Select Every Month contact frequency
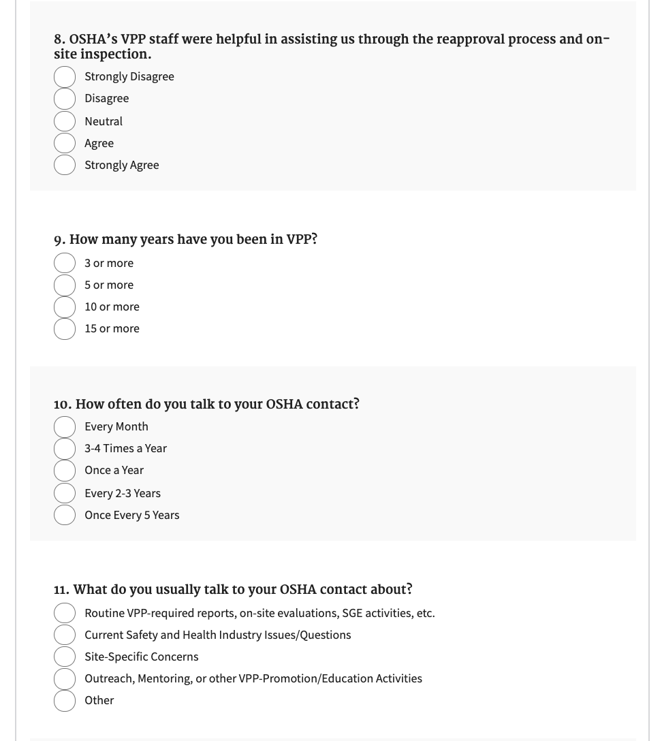662x741 pixels. point(65,427)
